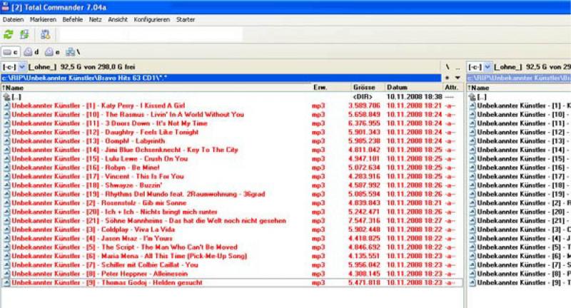
Task: Select the Katy Perry - I Kissed A Girl file
Action: tap(233, 106)
